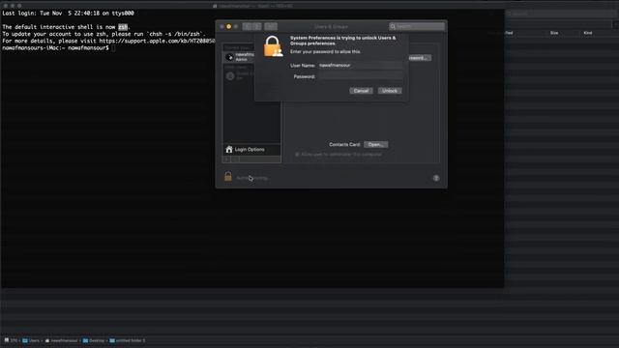The height and width of the screenshot is (348, 619).
Task: Click the Change Password button behind the dialog
Action: point(419,58)
